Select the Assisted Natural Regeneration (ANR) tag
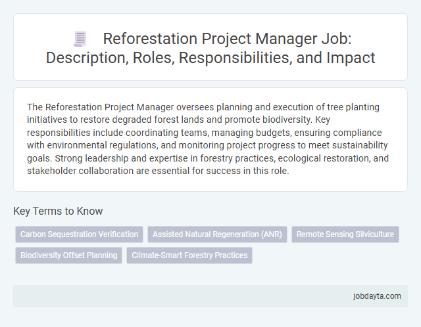This screenshot has width=421, height=327. pos(217,234)
